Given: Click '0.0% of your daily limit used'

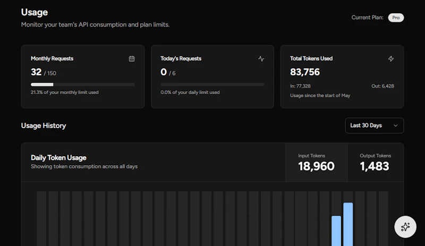Looking at the screenshot, I should 190,92.
